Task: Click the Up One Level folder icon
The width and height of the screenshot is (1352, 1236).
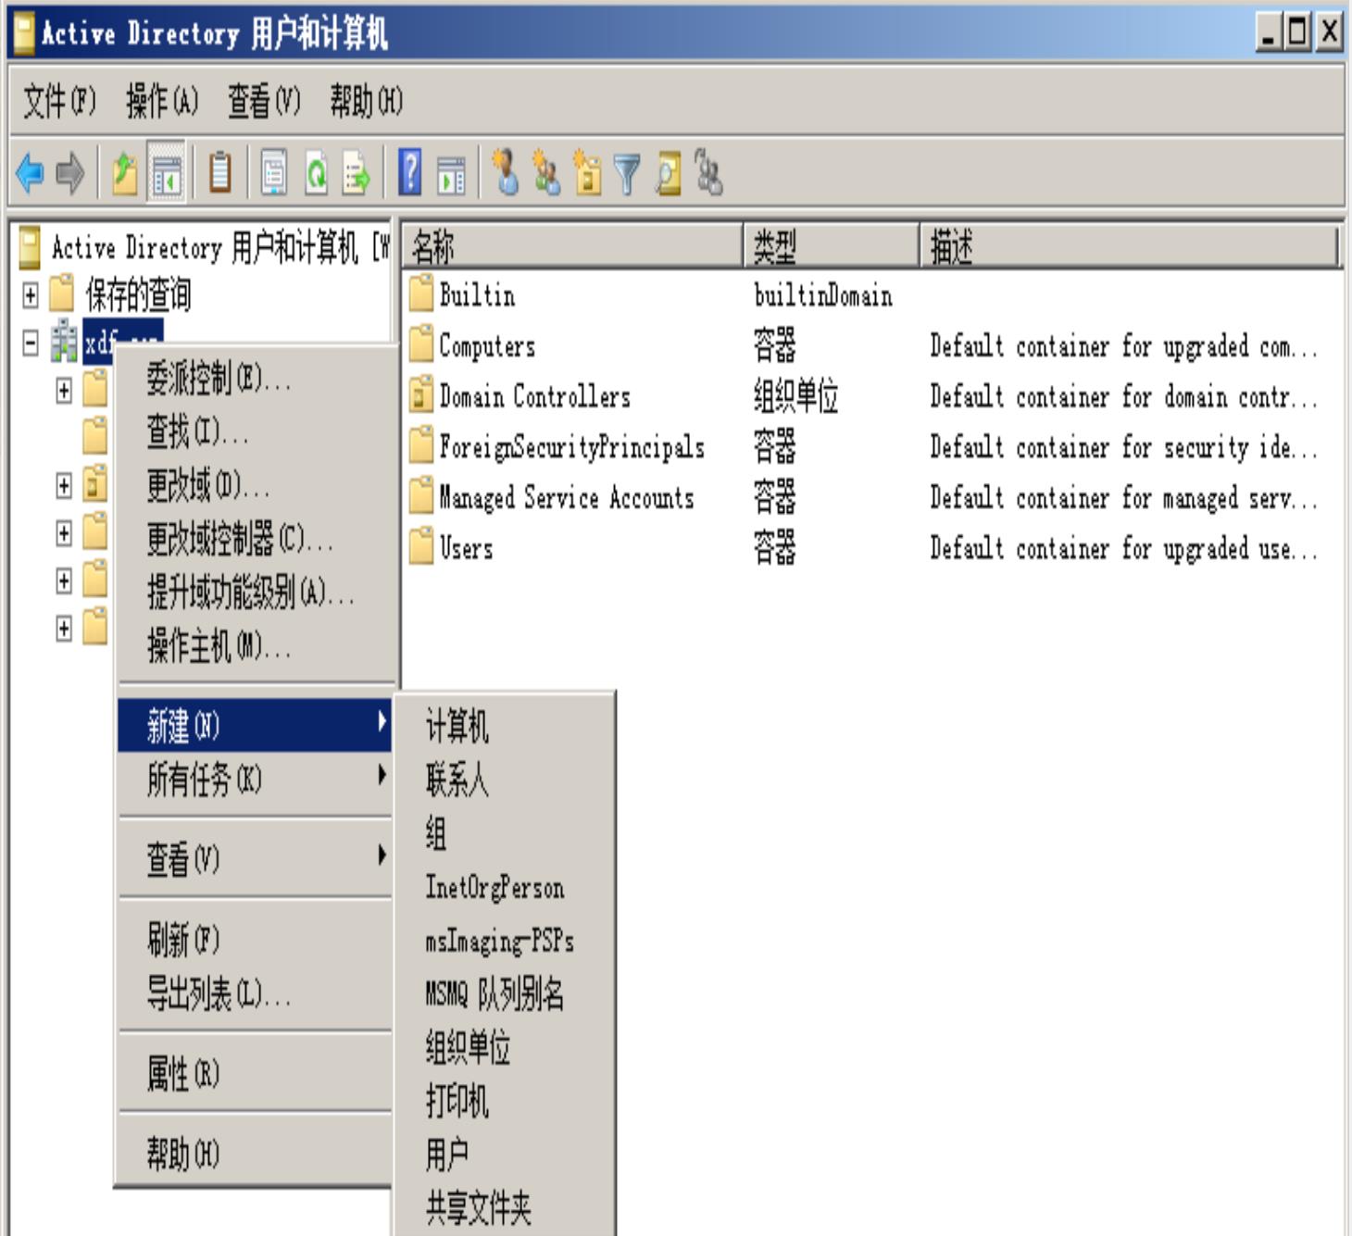Action: pyautogui.click(x=124, y=173)
